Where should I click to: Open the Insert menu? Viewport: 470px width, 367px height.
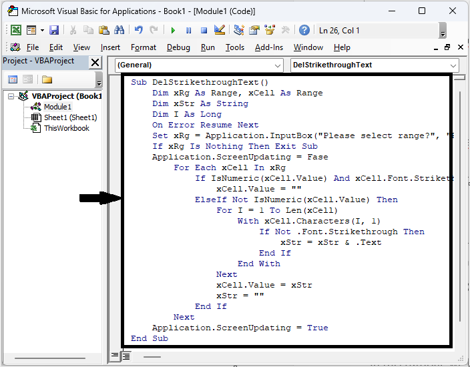(110, 47)
